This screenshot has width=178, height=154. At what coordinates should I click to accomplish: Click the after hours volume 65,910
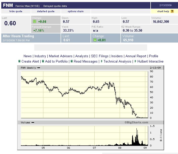[128, 40]
